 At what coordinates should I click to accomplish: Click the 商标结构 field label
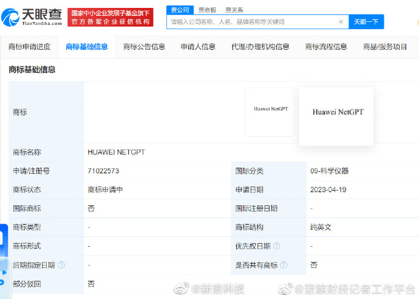click(x=250, y=227)
